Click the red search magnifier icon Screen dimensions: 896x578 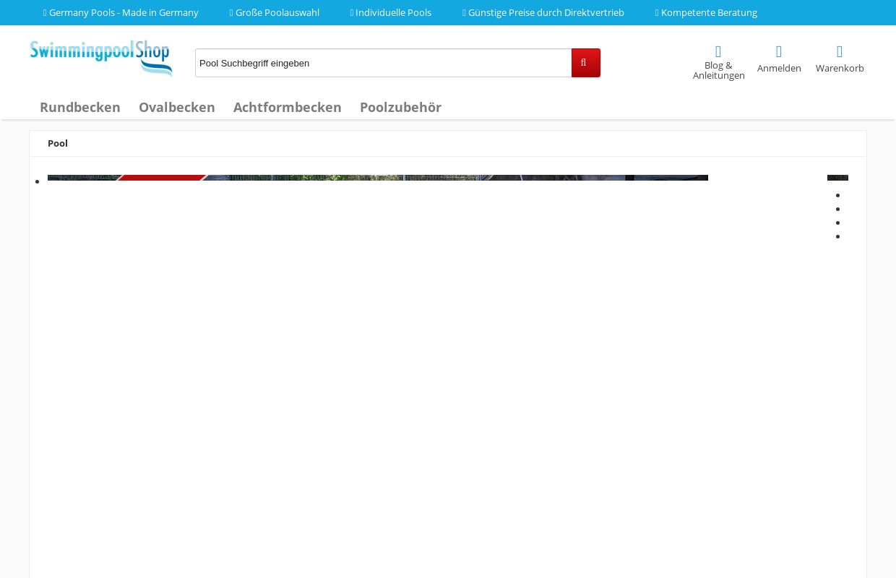[x=585, y=63]
